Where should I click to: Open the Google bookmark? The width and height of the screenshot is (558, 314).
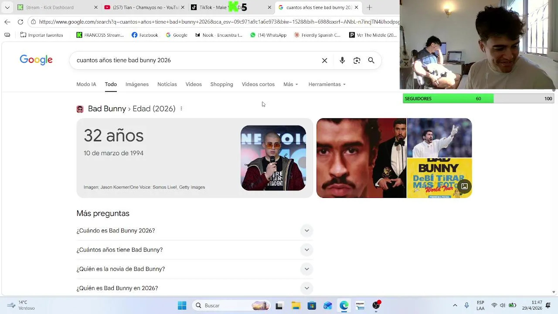(177, 35)
